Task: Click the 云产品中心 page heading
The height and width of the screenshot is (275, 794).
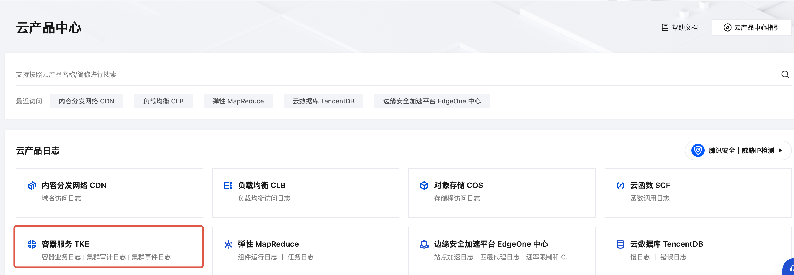Action: pos(49,28)
